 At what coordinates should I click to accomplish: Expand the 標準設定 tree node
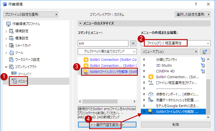(x=6, y=39)
